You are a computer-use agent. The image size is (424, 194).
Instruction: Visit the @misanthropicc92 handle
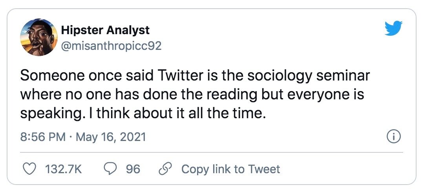click(x=111, y=46)
